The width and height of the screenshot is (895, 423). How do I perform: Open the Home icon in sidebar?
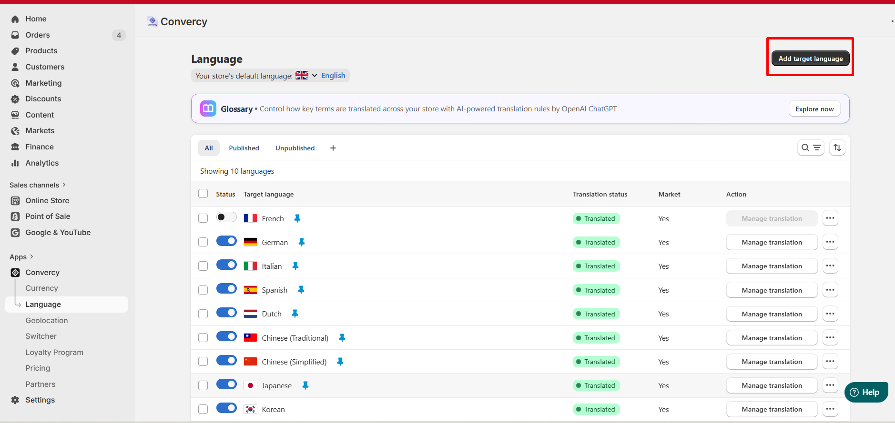click(15, 19)
